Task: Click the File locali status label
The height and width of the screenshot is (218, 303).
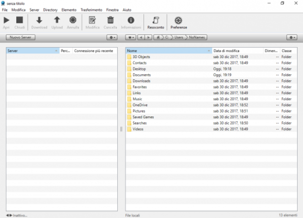Action: coord(132,216)
